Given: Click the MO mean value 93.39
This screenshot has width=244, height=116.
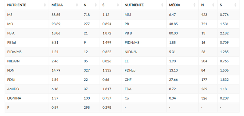Looking at the screenshot, I should tap(56, 24).
